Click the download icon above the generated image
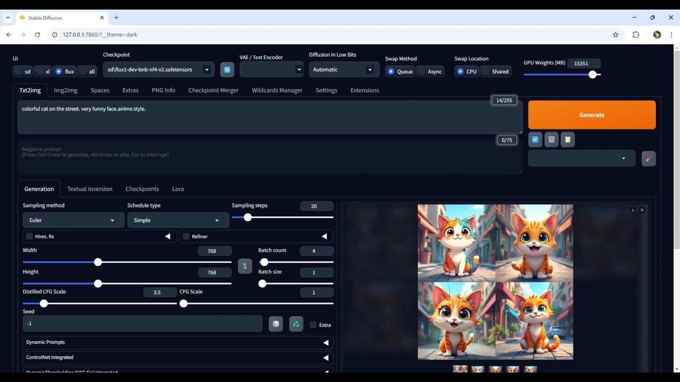 coord(633,210)
